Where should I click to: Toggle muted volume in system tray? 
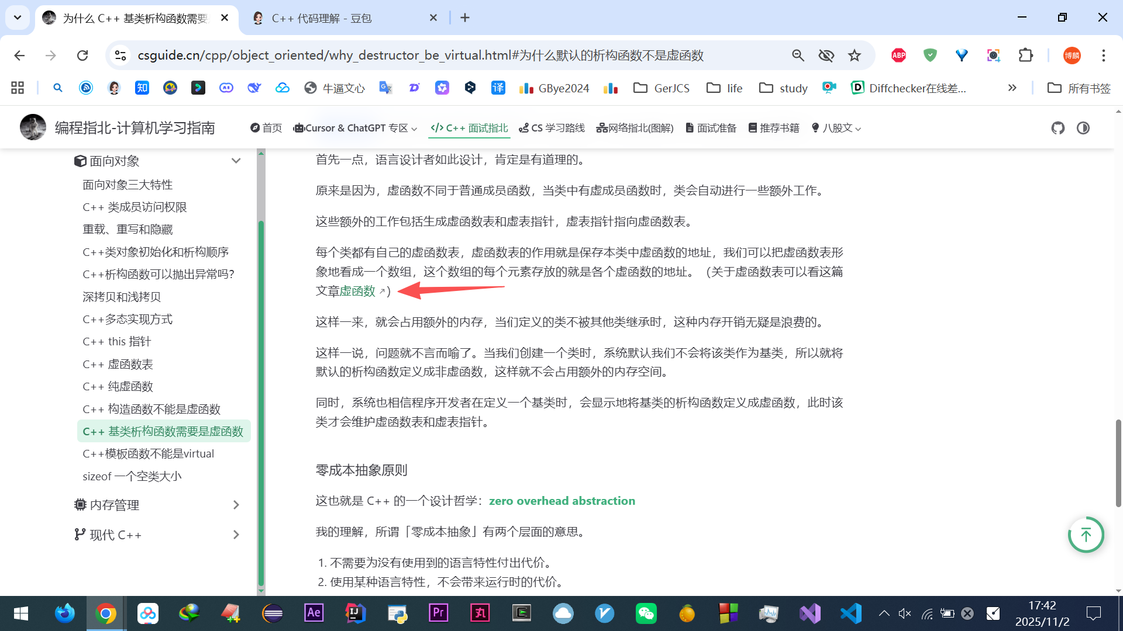click(x=904, y=613)
